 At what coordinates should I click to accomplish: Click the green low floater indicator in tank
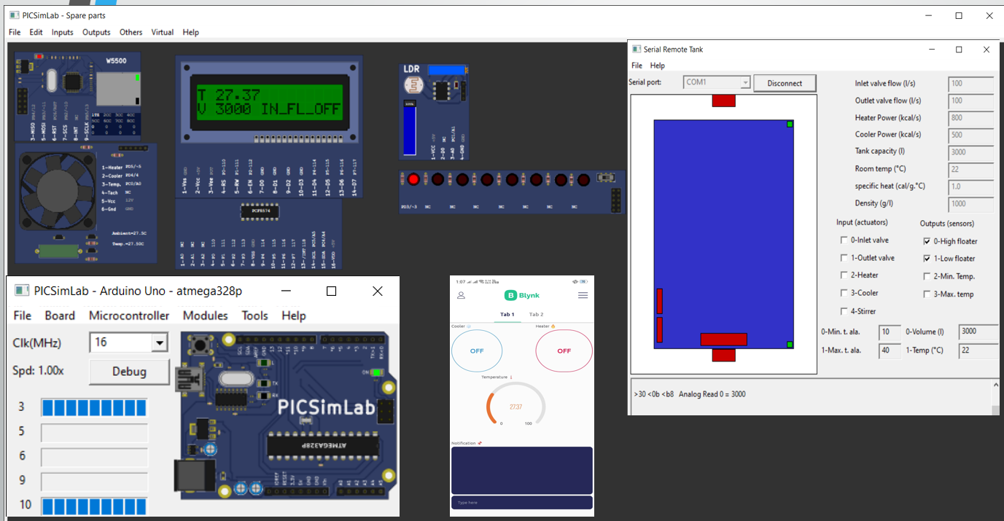pyautogui.click(x=790, y=345)
